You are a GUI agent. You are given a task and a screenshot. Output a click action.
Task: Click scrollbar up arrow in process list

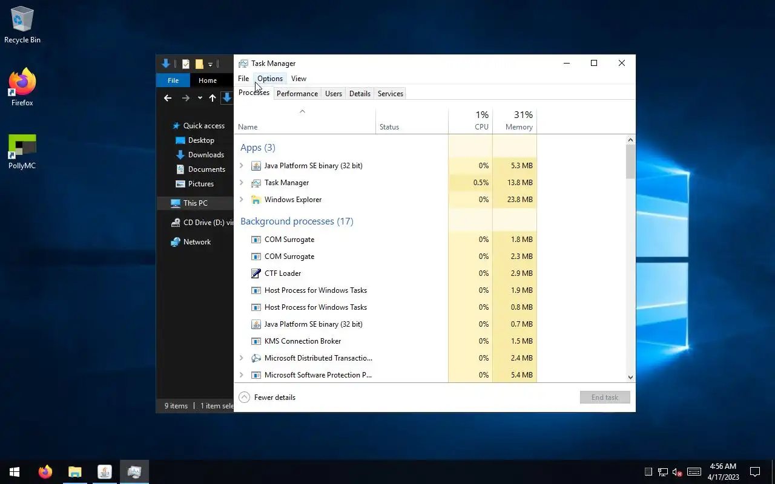(630, 140)
